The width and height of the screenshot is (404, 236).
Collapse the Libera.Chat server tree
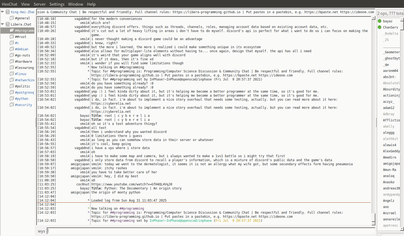point(2,24)
